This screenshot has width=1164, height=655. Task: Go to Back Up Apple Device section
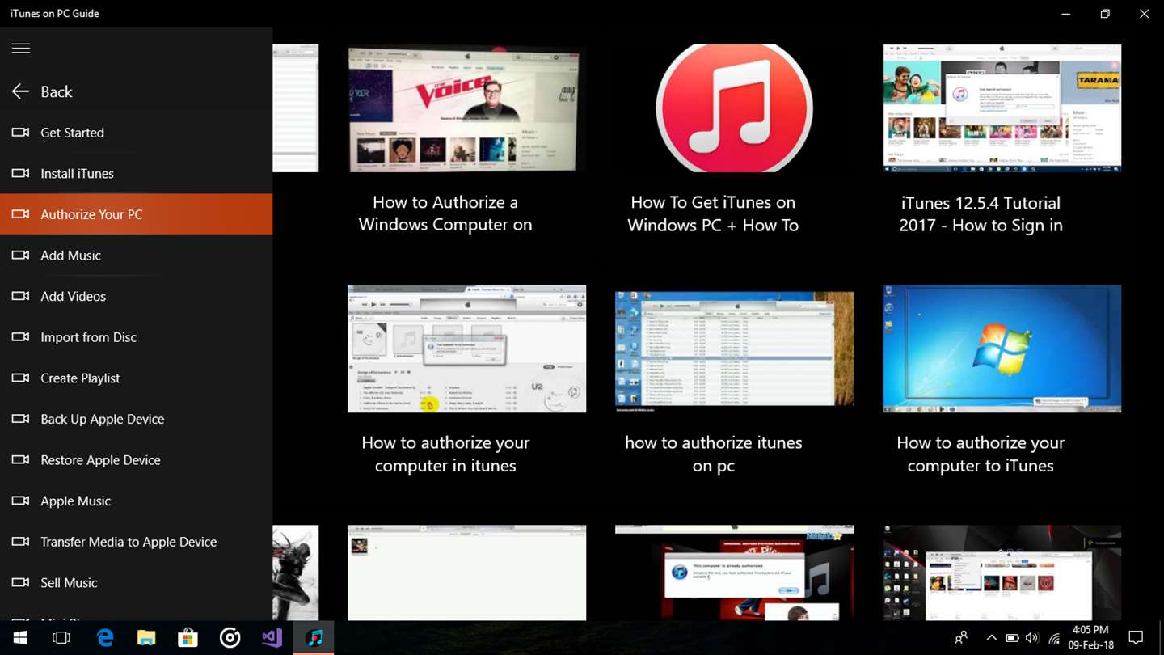[x=136, y=419]
